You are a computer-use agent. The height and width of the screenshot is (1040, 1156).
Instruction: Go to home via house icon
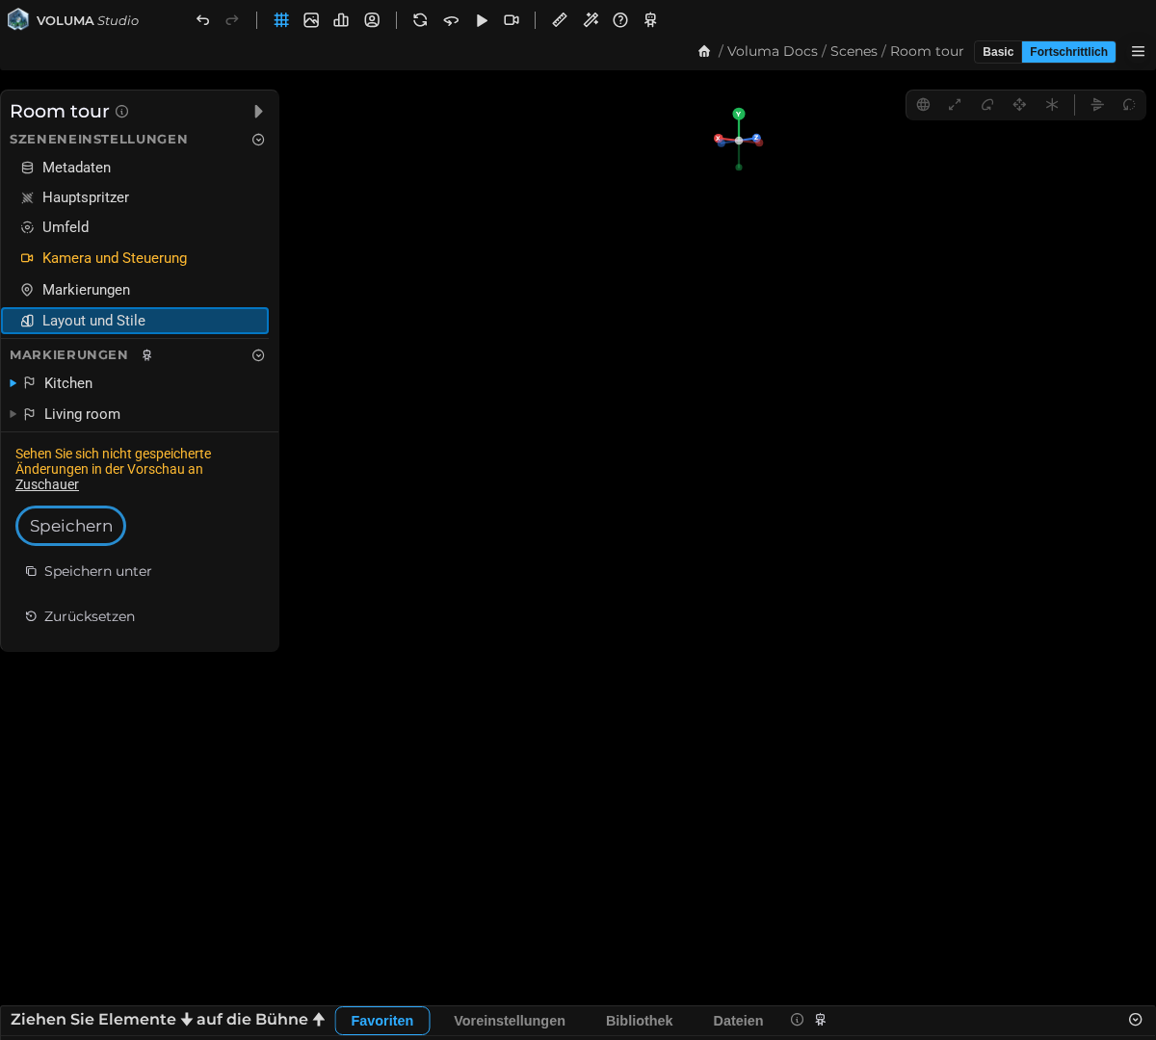coord(704,51)
